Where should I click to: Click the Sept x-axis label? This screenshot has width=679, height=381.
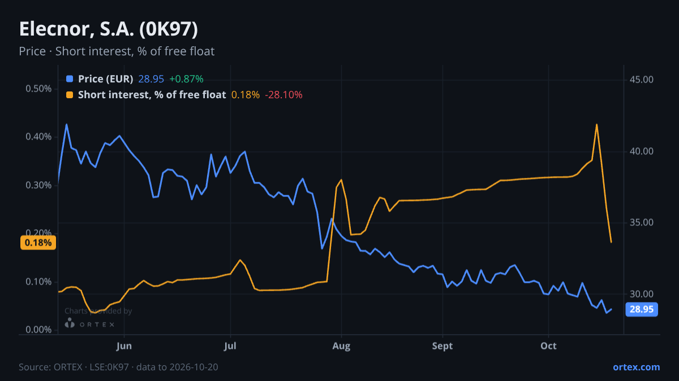click(x=442, y=346)
